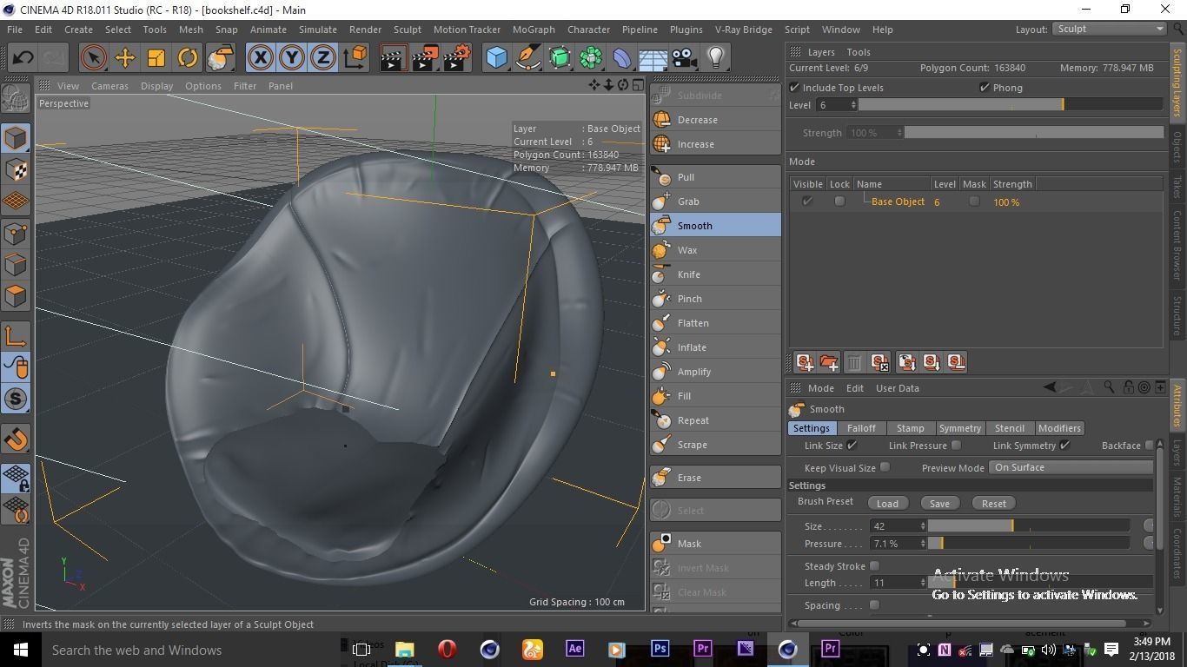
Task: Click the Length value spinner arrows
Action: pos(923,583)
